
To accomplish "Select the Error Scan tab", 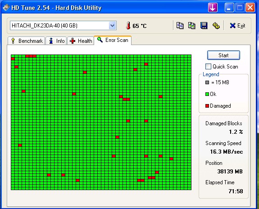I will (113, 40).
